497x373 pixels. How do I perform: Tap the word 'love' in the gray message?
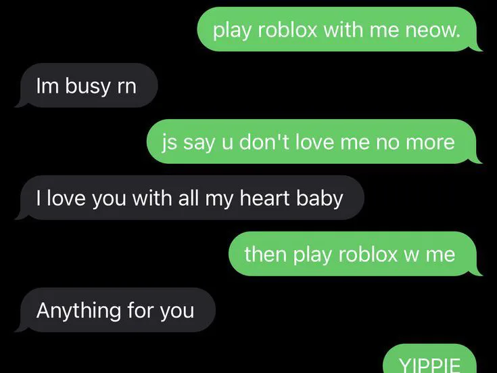66,198
